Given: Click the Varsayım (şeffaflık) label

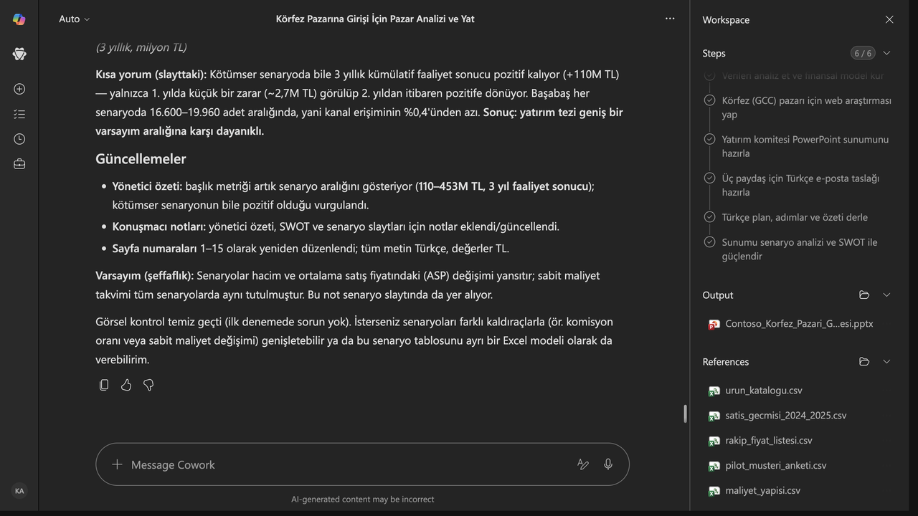Looking at the screenshot, I should coord(145,276).
